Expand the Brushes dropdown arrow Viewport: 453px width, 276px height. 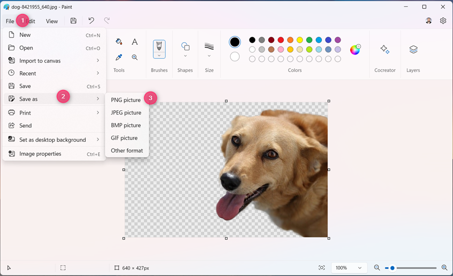tap(159, 55)
